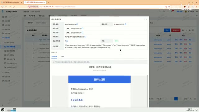Toggle fullscreen on the 邮件模板详情 dialog
Viewport: 199px width, 112px height.
(x=144, y=19)
